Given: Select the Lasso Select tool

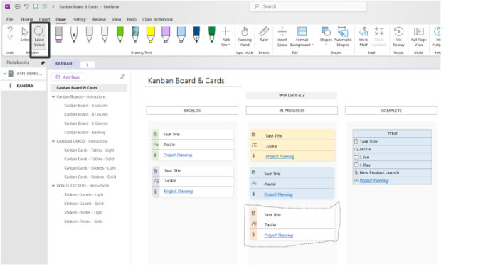Looking at the screenshot, I should click(39, 37).
